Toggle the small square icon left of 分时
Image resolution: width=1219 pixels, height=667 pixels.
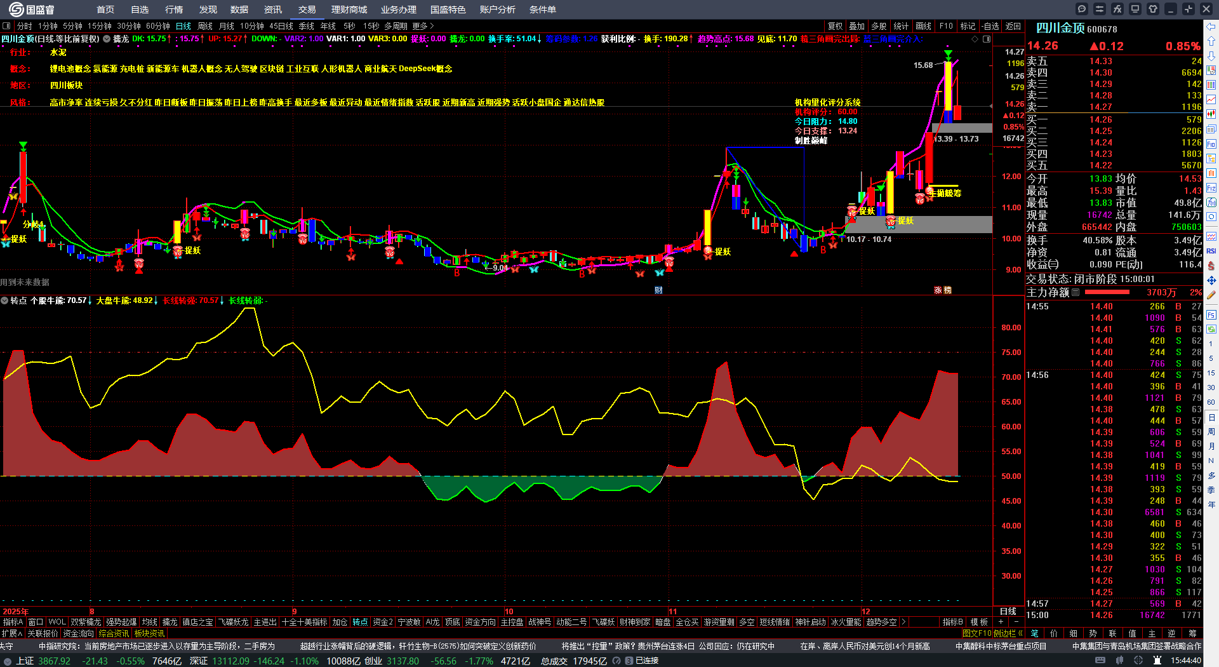[6, 26]
